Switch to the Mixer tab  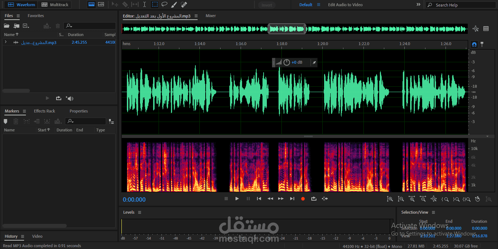[211, 16]
